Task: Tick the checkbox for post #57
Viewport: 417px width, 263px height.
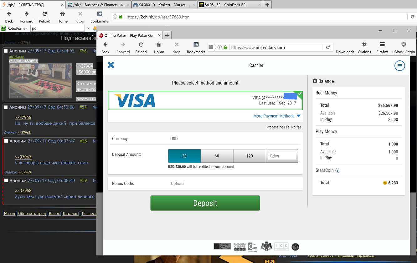Action: 6,107
